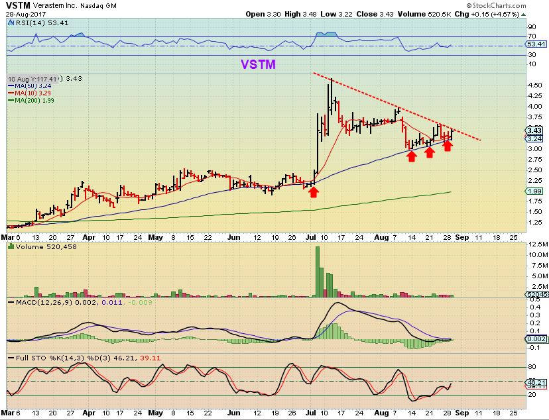Image resolution: width=549 pixels, height=420 pixels.
Task: Click the green up-triangle beside Chg value
Action: 523,15
